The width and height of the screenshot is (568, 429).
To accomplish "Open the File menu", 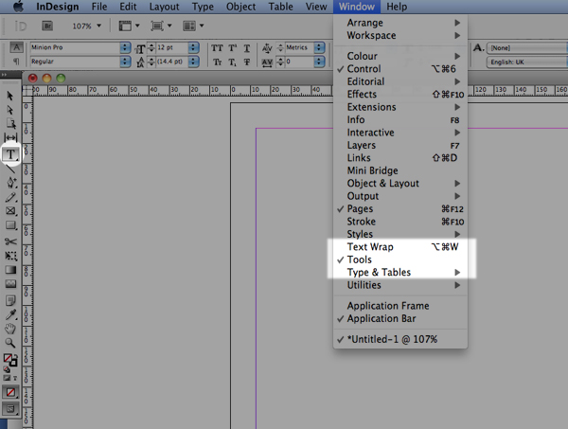I will (99, 7).
